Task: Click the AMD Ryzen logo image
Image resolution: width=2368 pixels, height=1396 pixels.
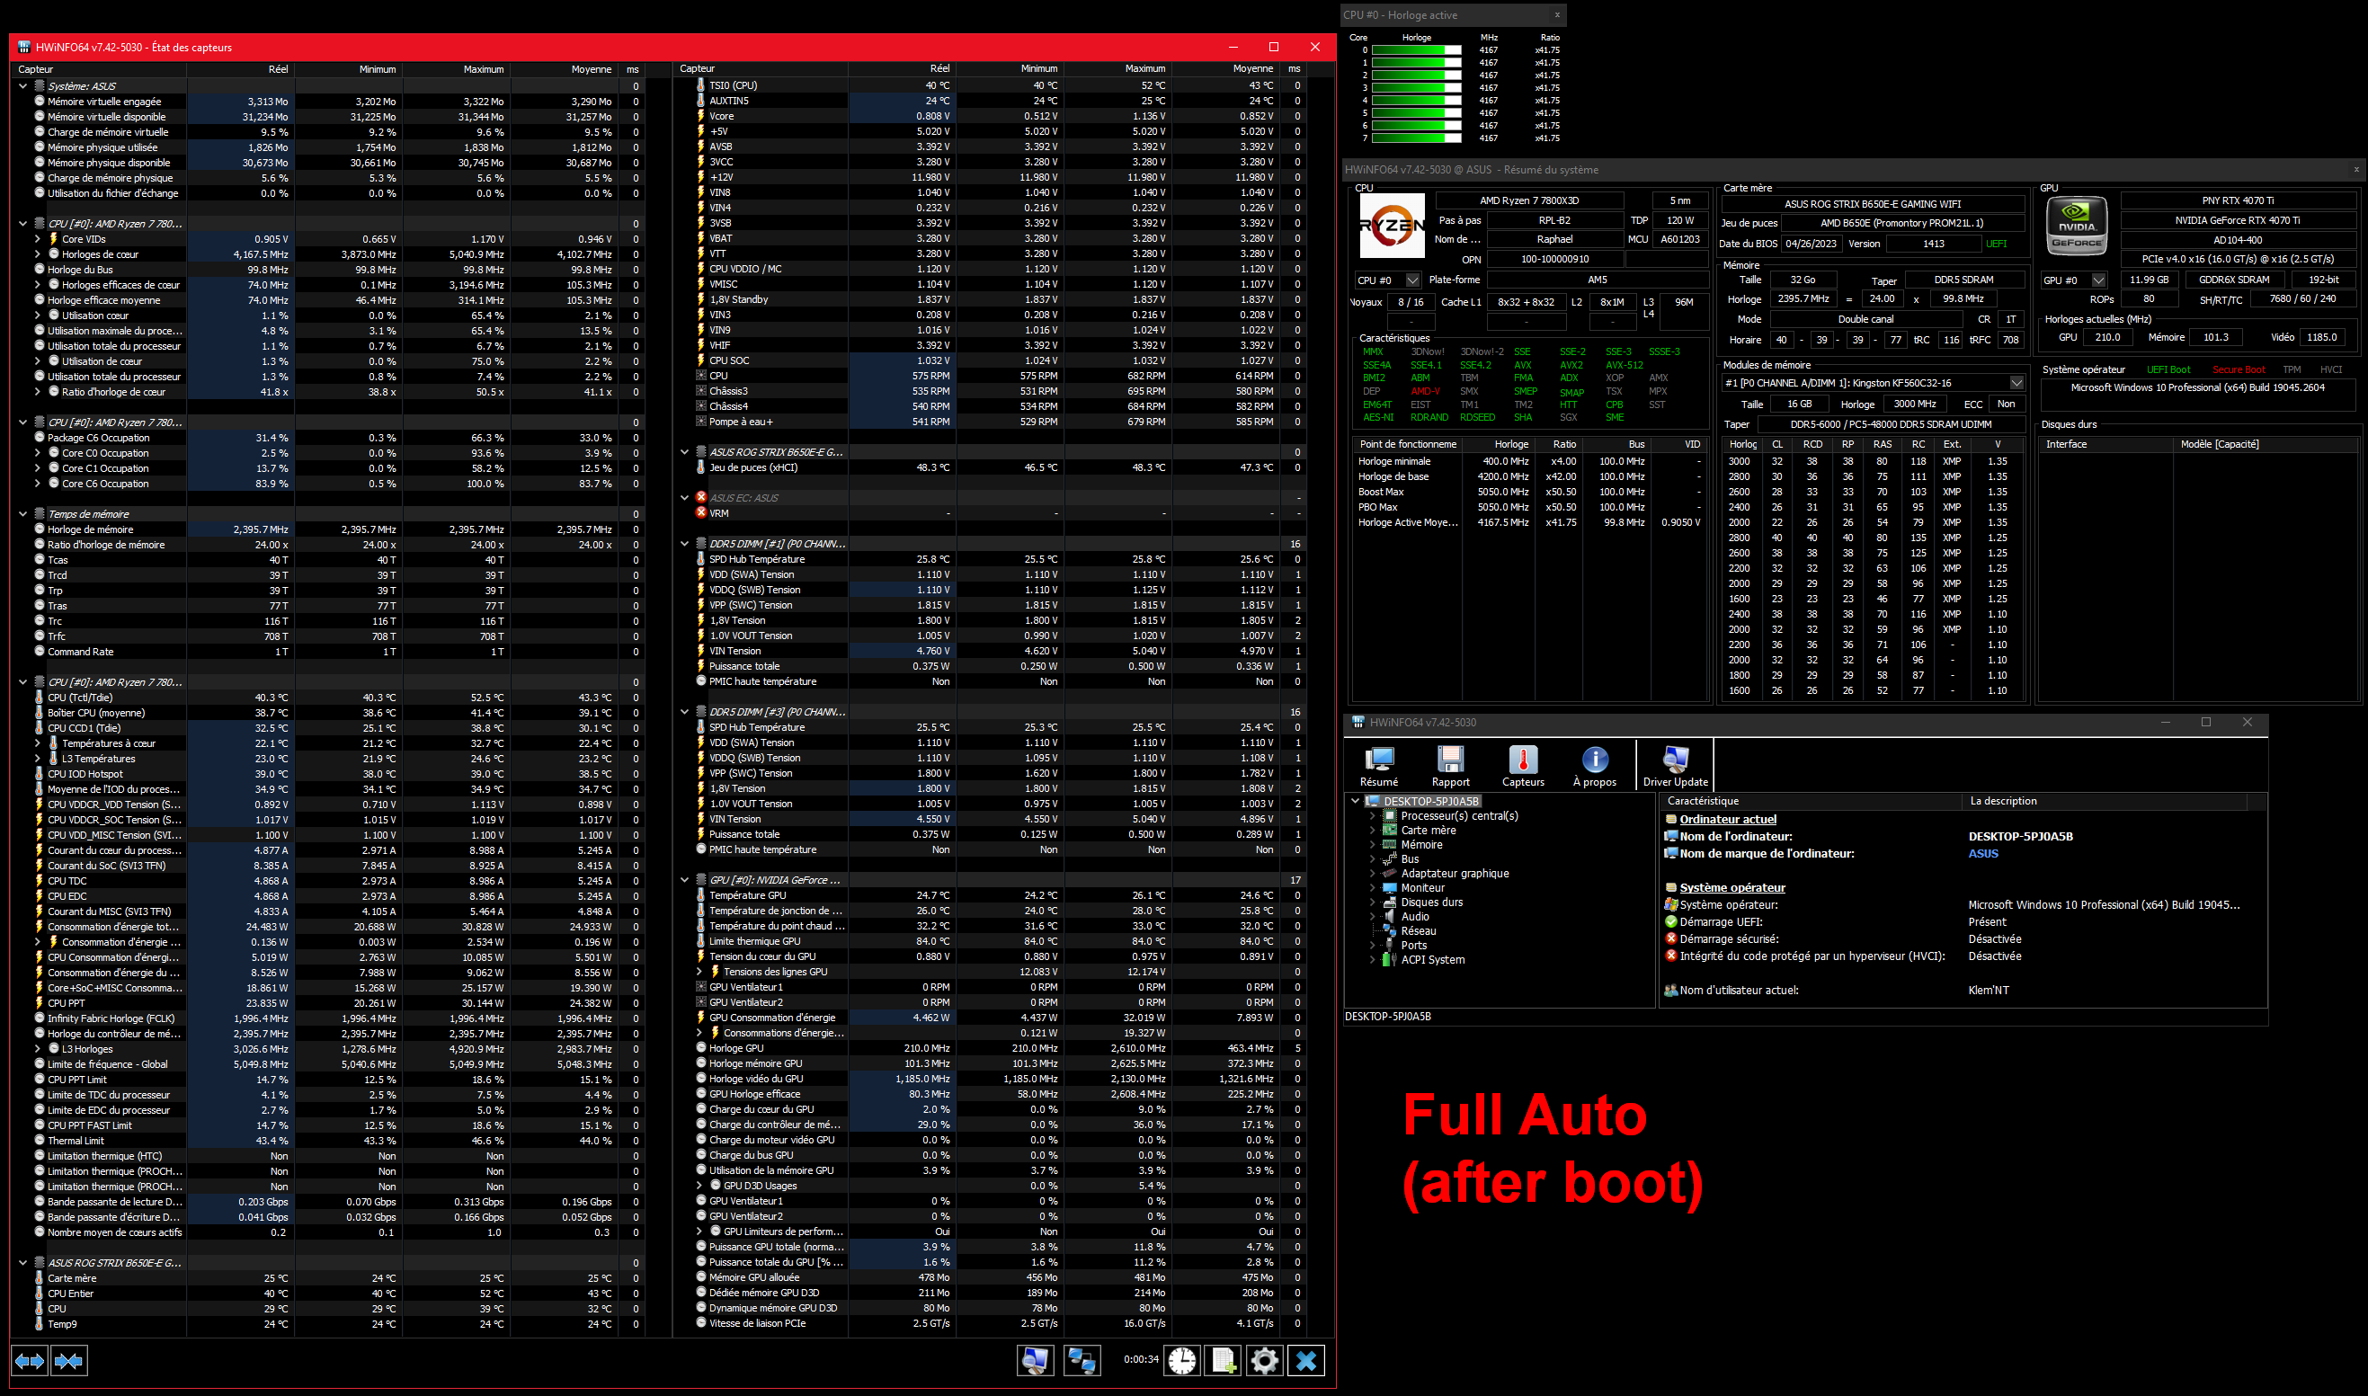Action: pyautogui.click(x=1392, y=226)
